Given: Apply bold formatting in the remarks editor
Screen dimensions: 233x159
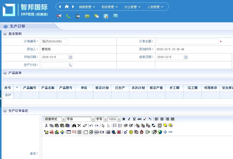Looking at the screenshot, I should click(x=124, y=119).
